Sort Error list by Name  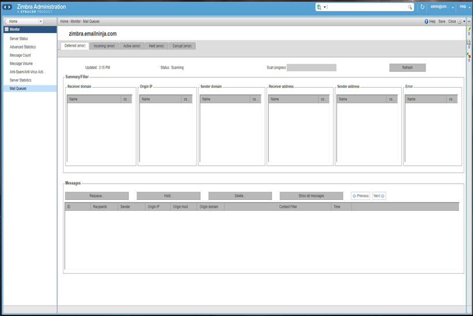[x=425, y=99]
